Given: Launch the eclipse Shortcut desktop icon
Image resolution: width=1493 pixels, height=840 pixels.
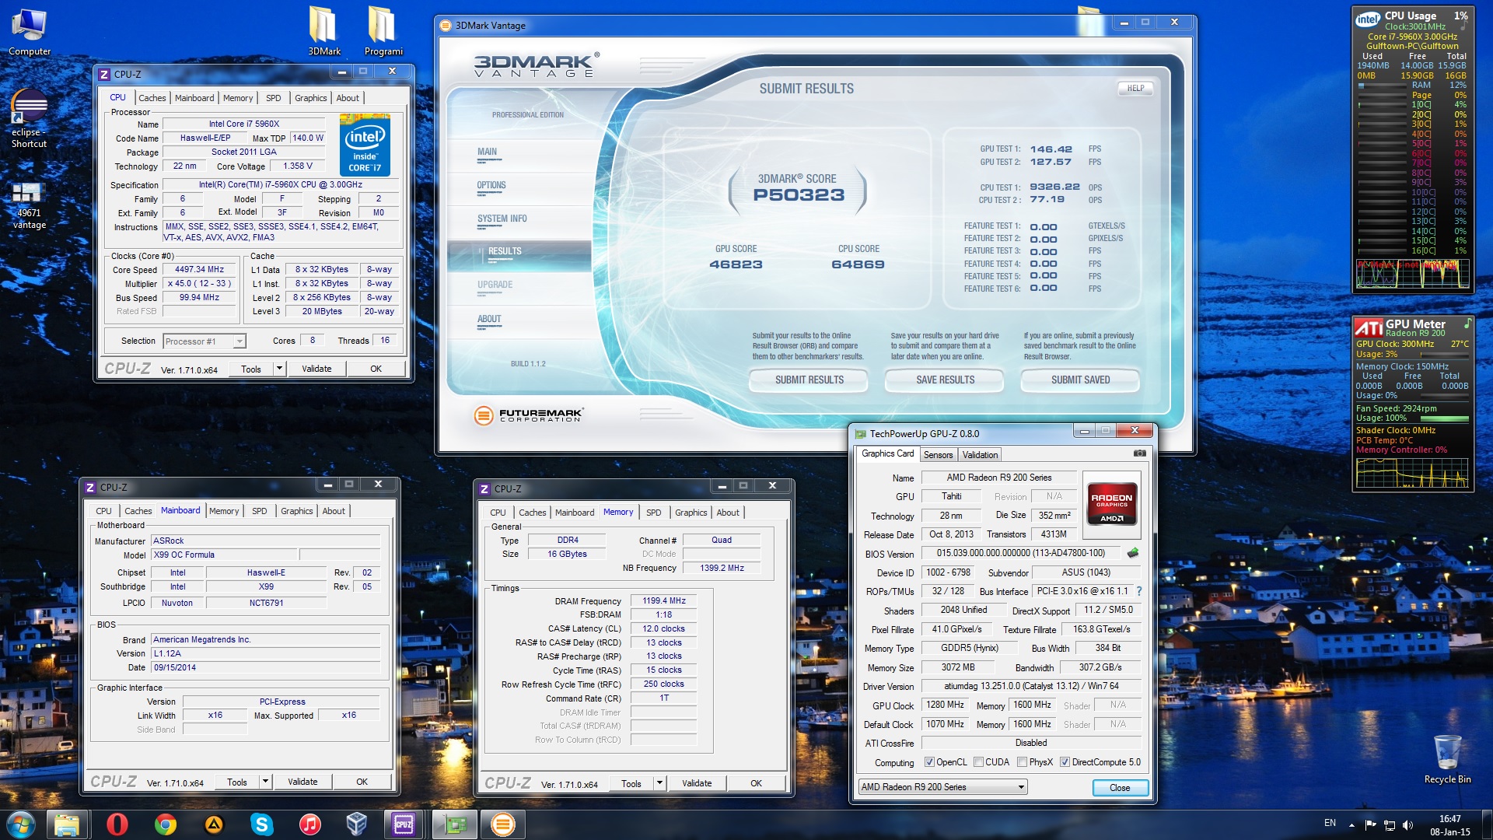Looking at the screenshot, I should (x=29, y=118).
